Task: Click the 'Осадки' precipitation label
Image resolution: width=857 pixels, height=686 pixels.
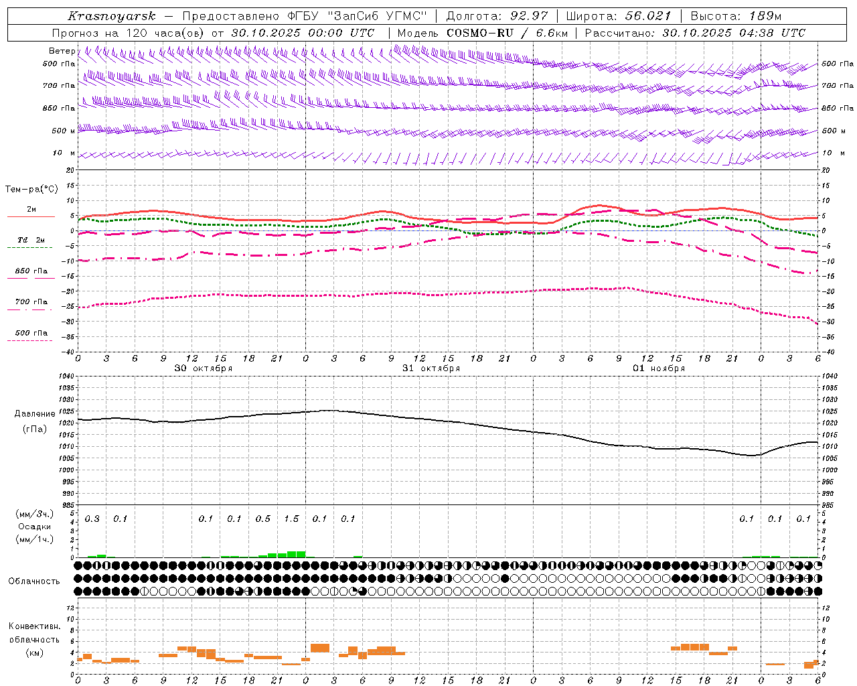Action: click(x=34, y=527)
